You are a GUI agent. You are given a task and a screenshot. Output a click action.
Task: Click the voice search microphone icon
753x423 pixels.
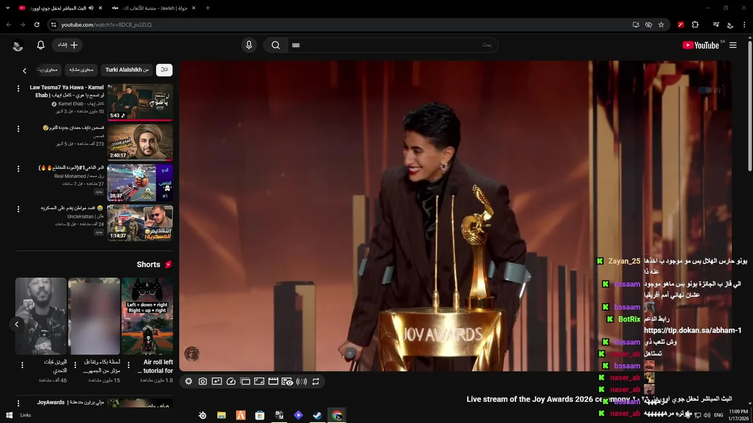tap(249, 45)
